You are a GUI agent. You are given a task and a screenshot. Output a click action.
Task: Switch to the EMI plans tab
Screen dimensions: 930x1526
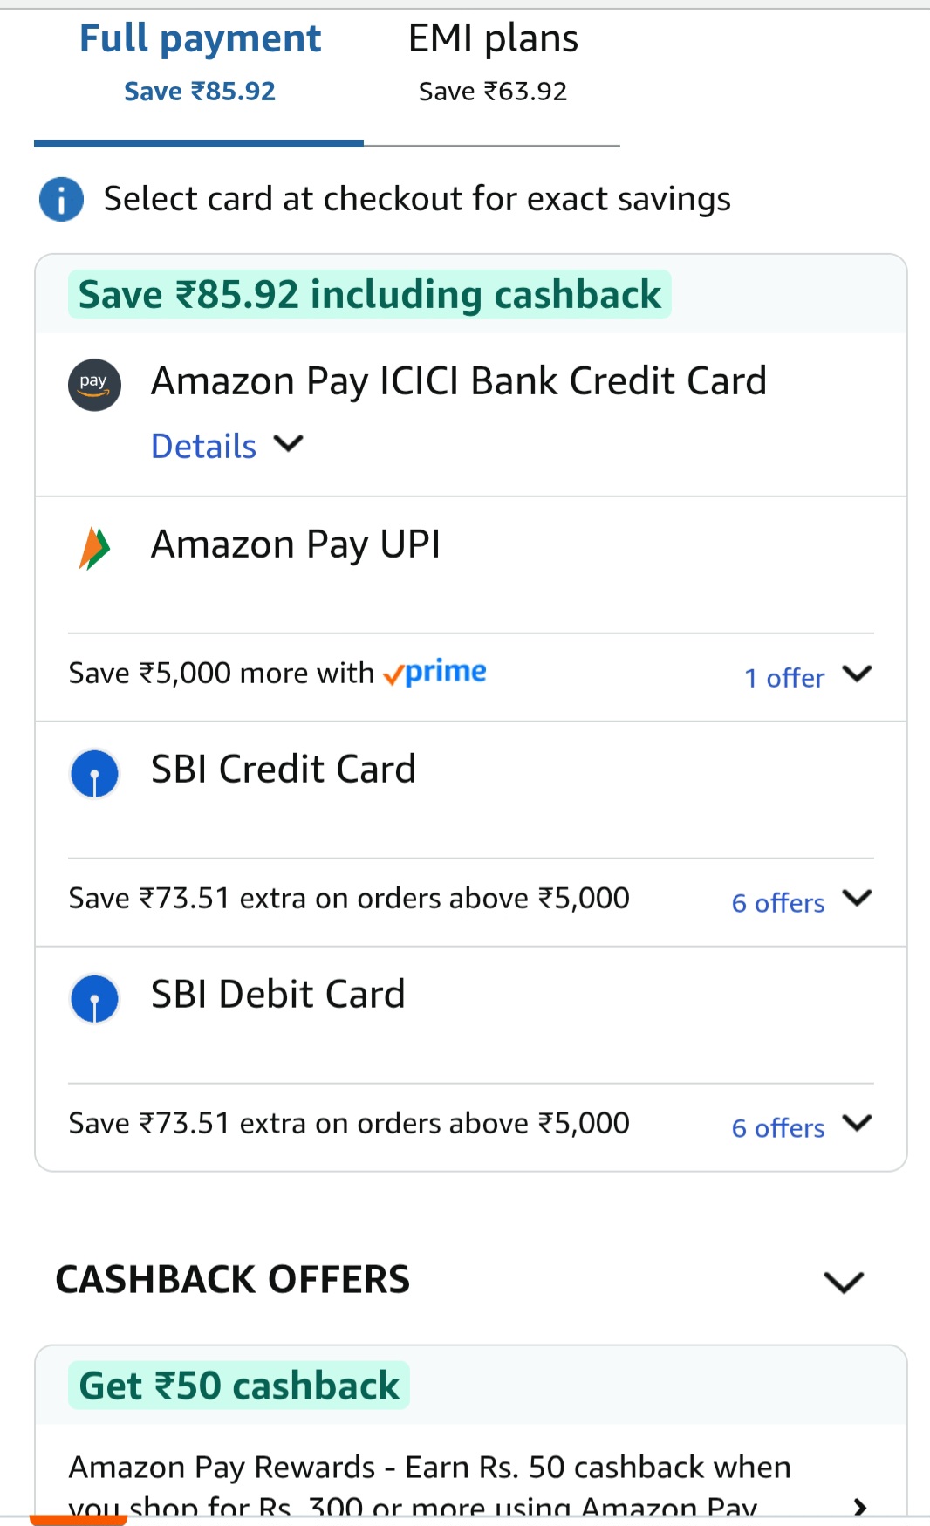(x=493, y=63)
